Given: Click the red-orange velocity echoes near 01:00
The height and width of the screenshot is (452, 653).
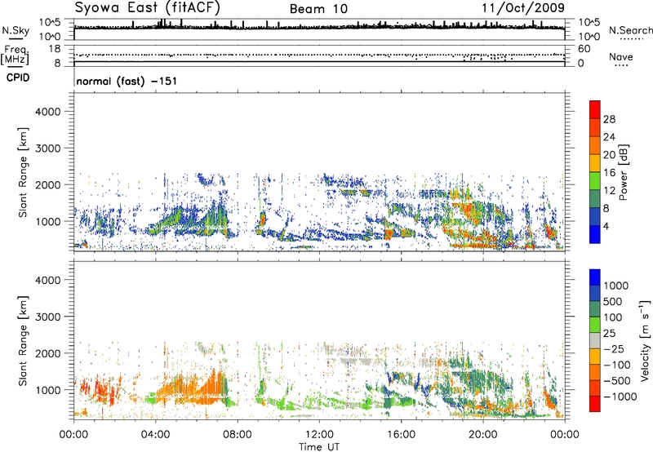Looking at the screenshot, I should (102, 389).
